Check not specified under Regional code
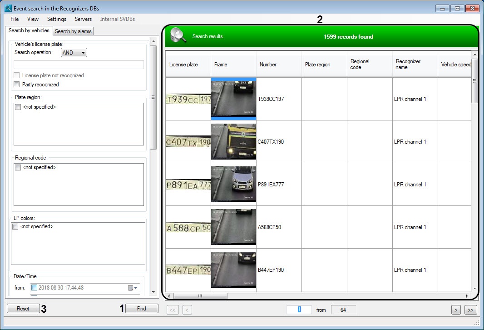484x330 pixels. (18, 168)
